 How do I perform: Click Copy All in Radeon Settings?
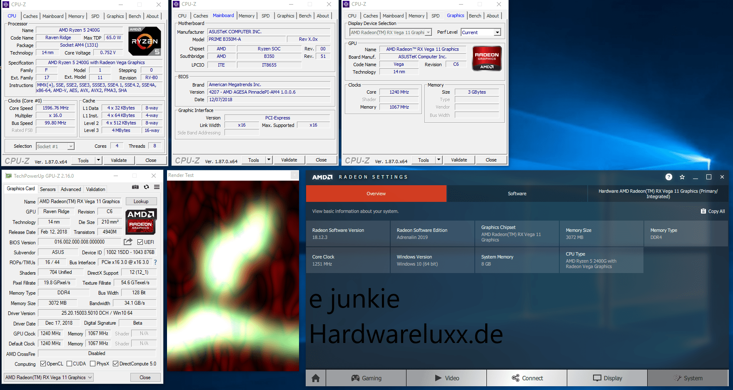coord(713,211)
